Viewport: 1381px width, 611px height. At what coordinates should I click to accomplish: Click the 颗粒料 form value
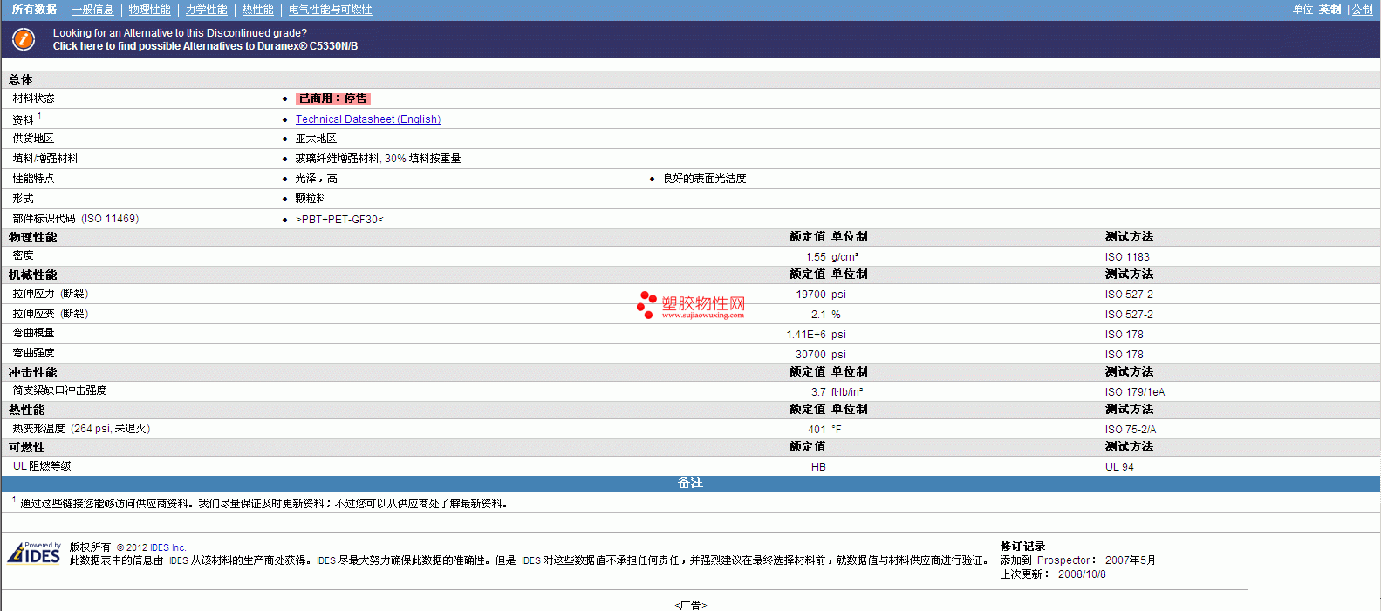(x=311, y=199)
